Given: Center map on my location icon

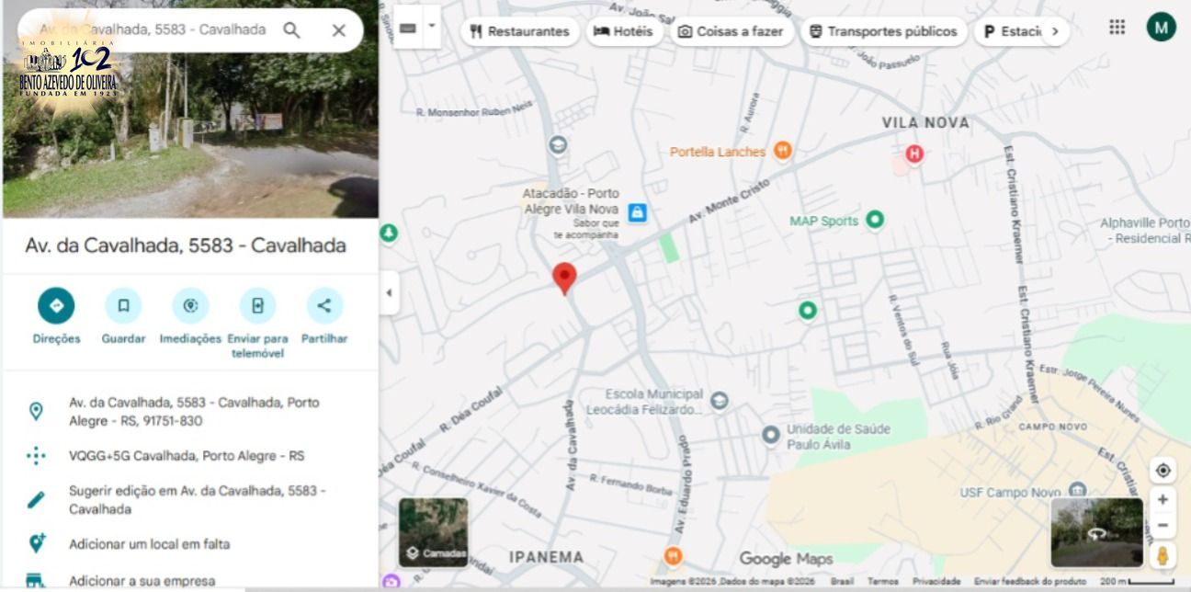Looking at the screenshot, I should [1163, 470].
